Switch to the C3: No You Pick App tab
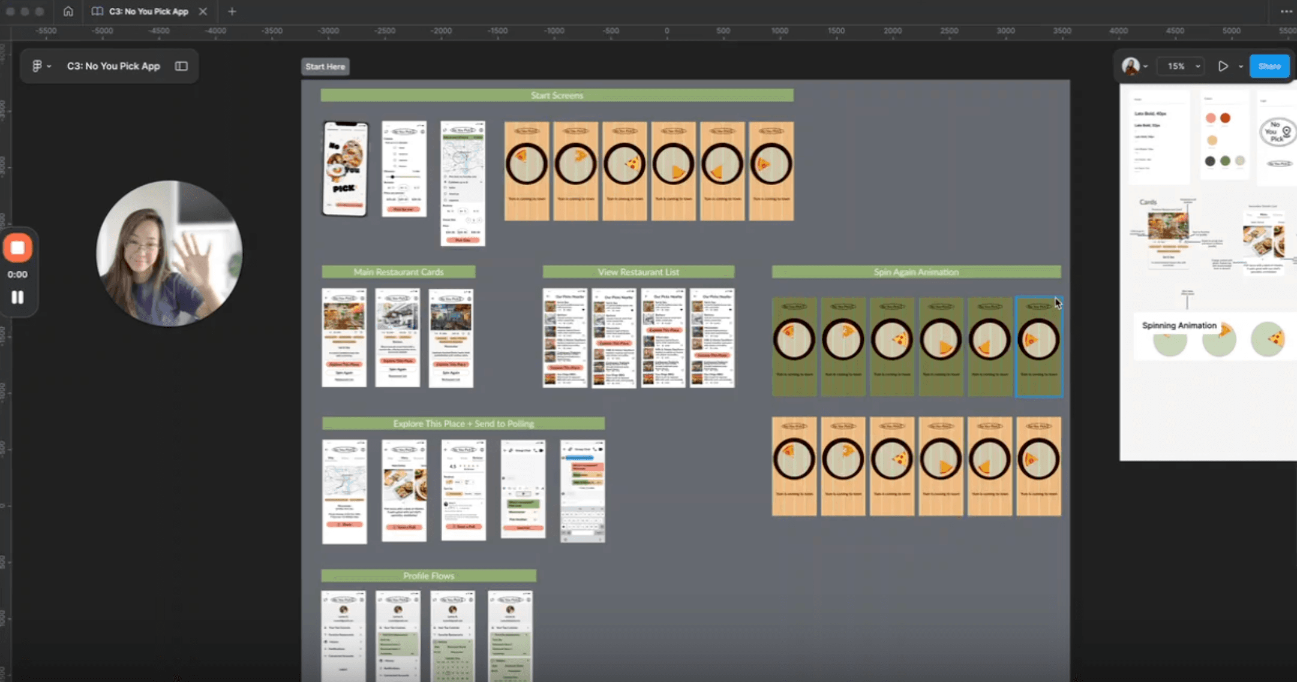 click(x=148, y=11)
